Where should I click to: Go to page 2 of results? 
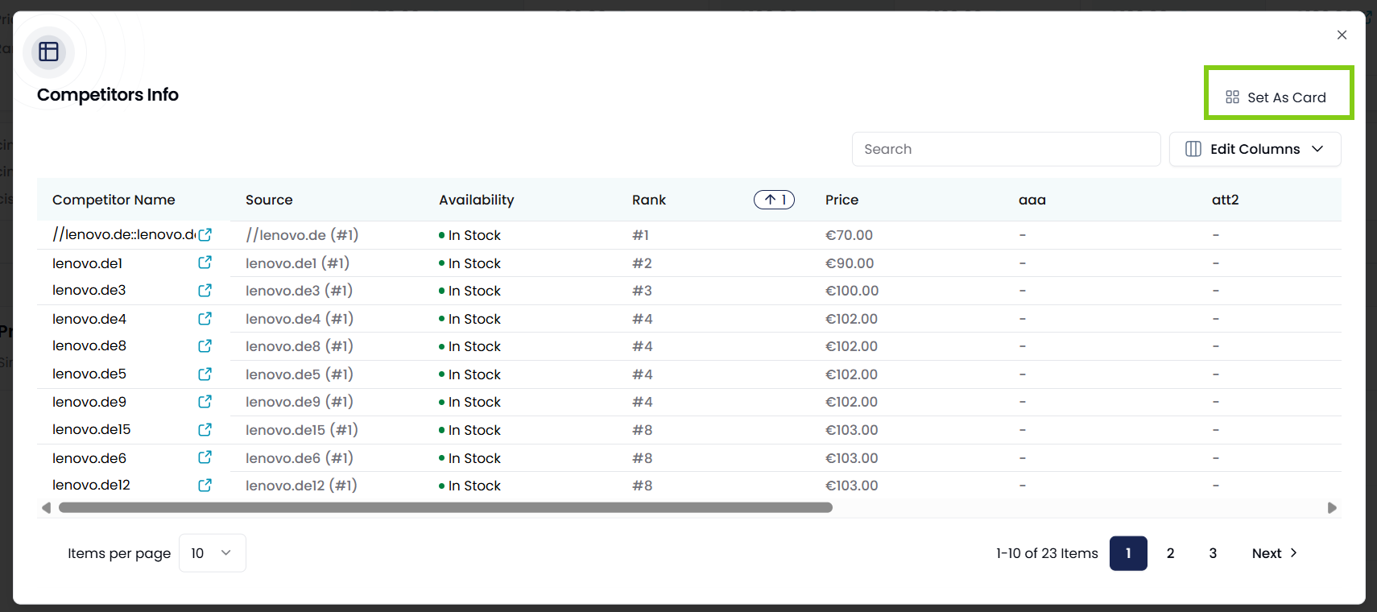tap(1170, 553)
